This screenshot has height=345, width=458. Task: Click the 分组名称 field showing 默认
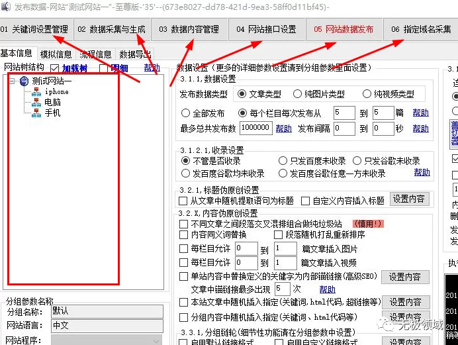tap(107, 311)
